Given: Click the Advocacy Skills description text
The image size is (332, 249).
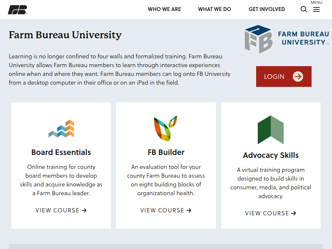Looking at the screenshot, I should pos(271,183).
